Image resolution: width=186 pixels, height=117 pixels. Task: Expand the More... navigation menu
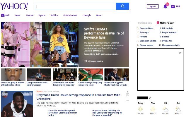point(100,16)
